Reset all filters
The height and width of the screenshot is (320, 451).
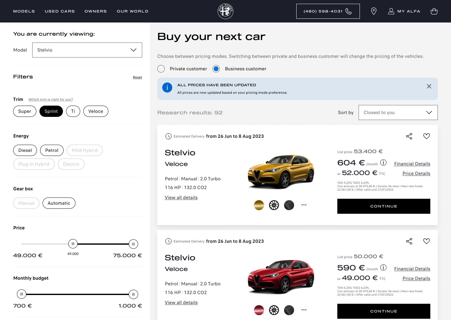(x=137, y=77)
